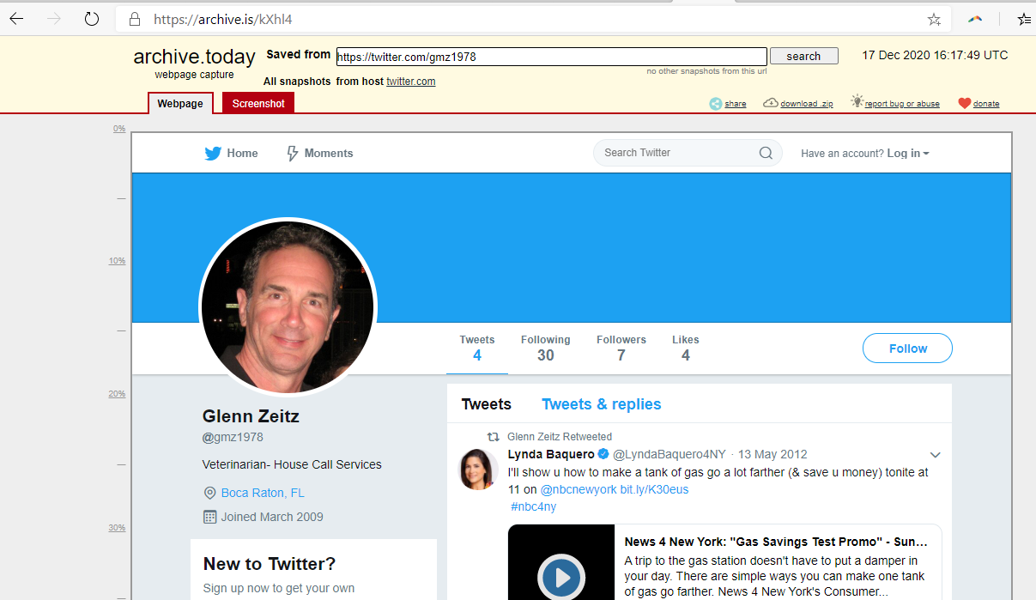Open the Twitter Home link
The image size is (1036, 600).
pos(242,154)
